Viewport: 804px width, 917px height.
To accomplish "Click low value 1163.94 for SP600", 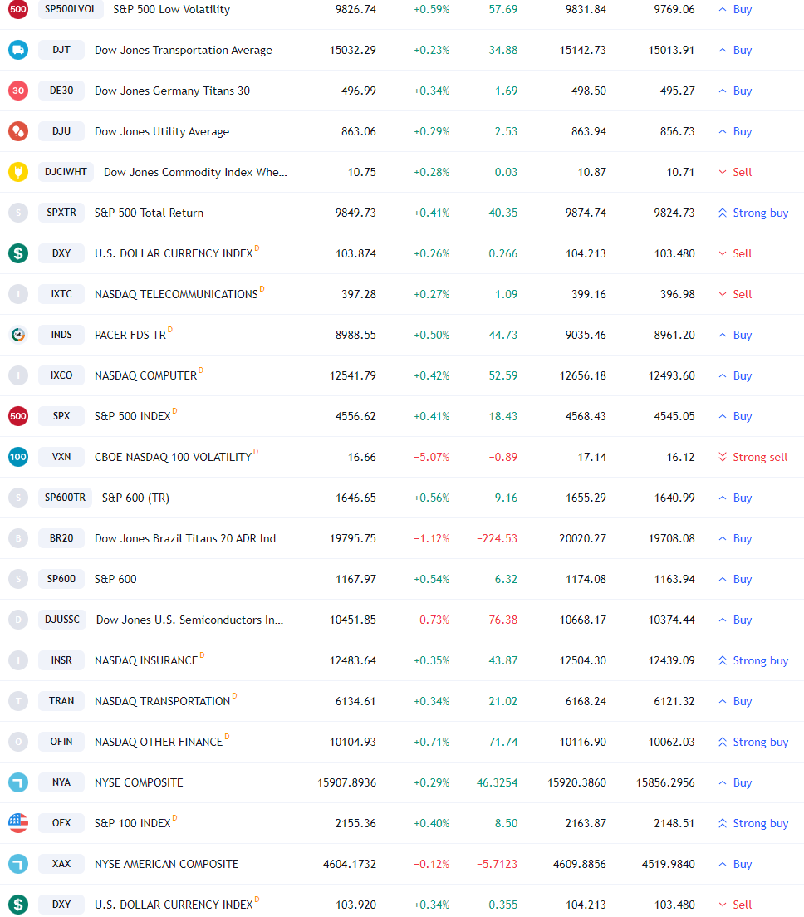I will tap(674, 579).
